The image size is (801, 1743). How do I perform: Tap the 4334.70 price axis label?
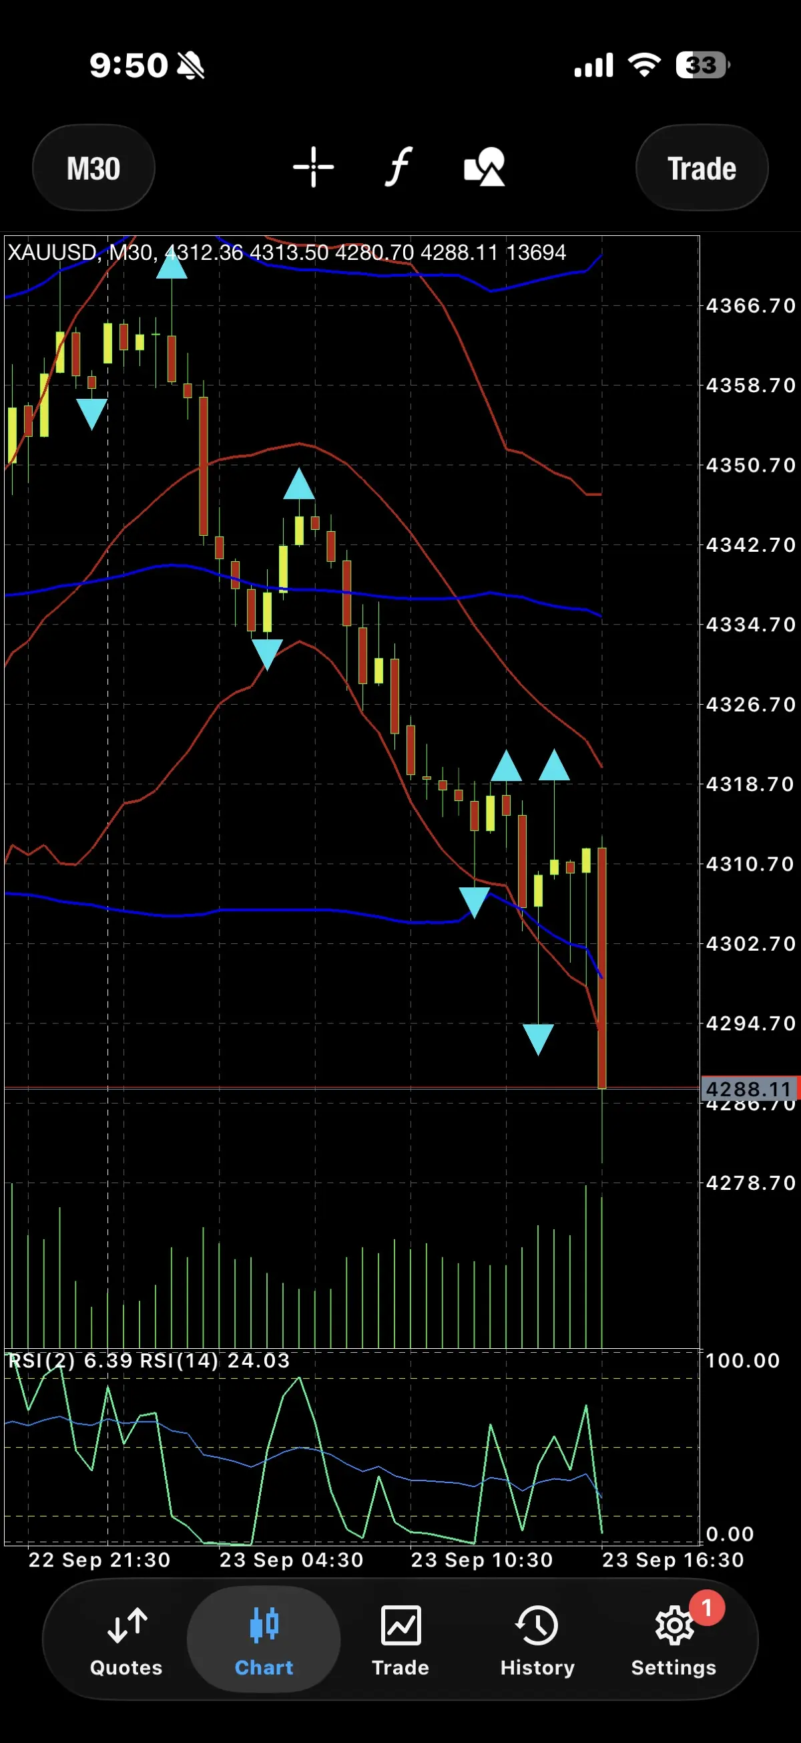pos(751,625)
